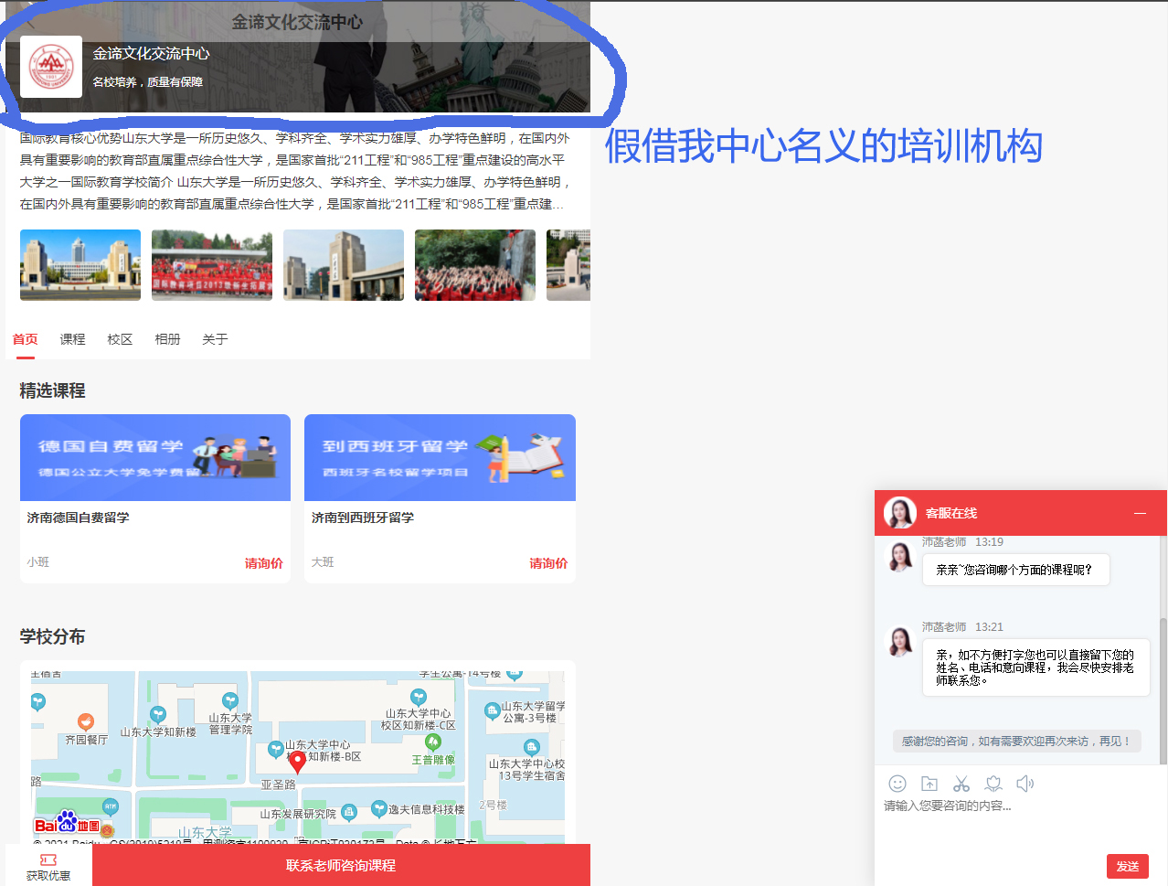The image size is (1168, 886).
Task: Click the 名校培养，质量有保障 slogan
Action: (x=148, y=81)
